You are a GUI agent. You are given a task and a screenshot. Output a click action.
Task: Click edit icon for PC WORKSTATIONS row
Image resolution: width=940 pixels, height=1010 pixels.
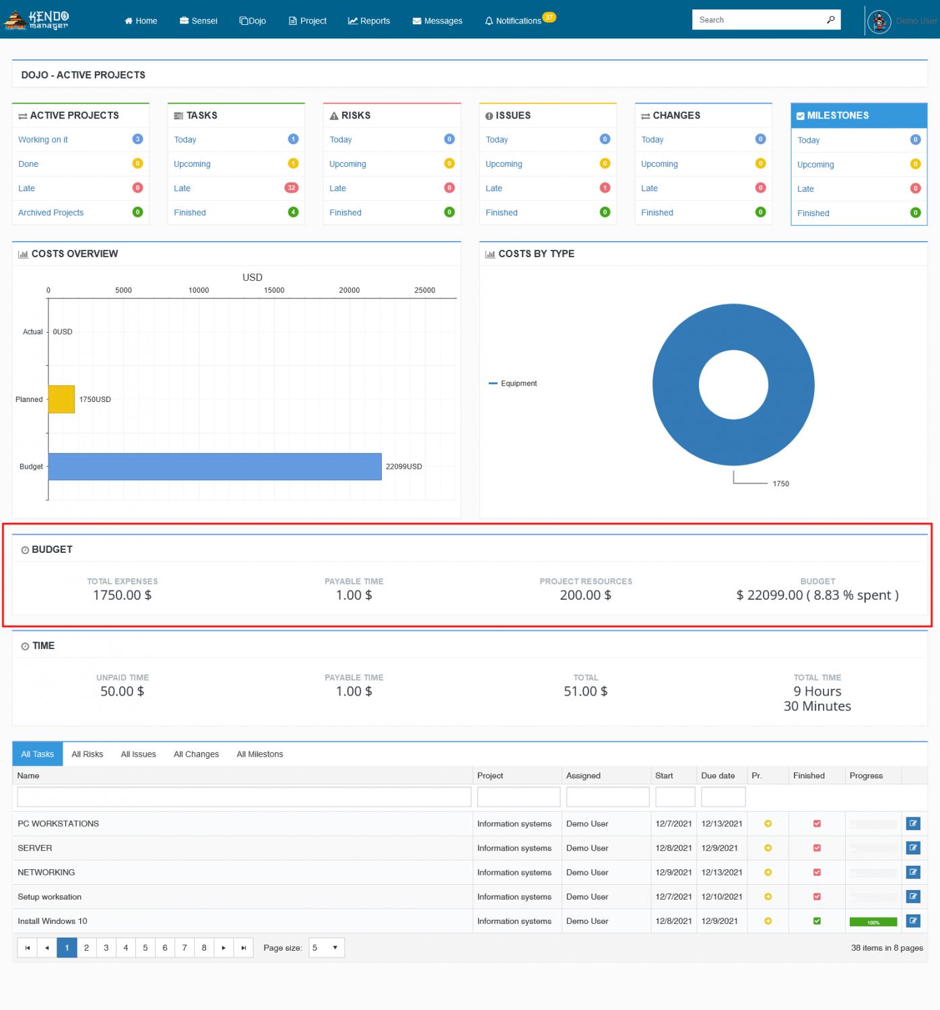tap(912, 823)
